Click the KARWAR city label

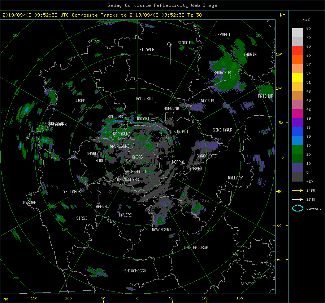[30, 202]
